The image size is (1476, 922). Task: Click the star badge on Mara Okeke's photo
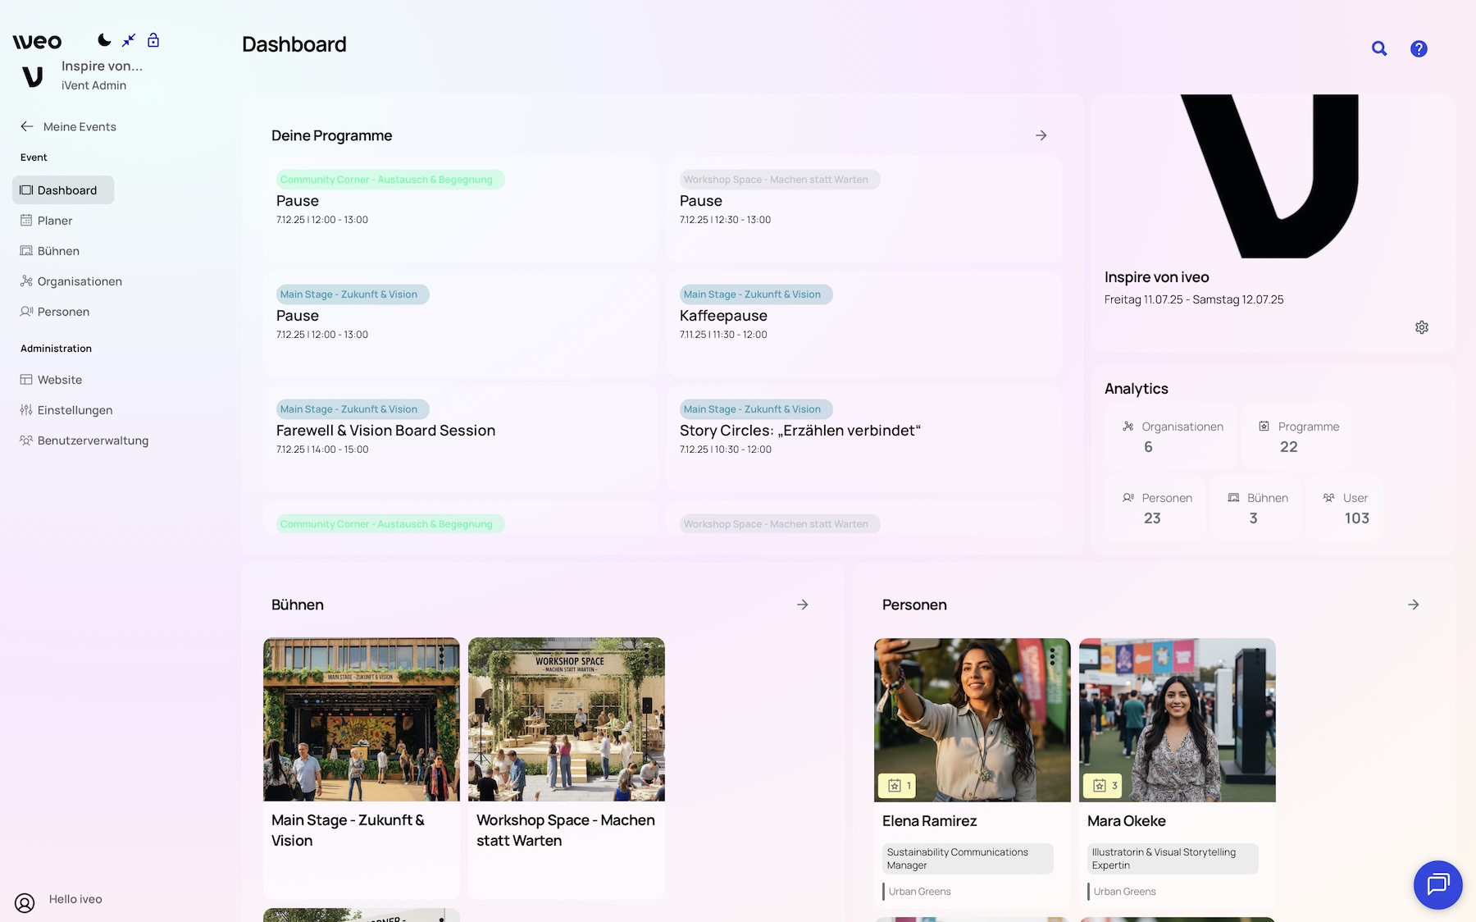1102,785
